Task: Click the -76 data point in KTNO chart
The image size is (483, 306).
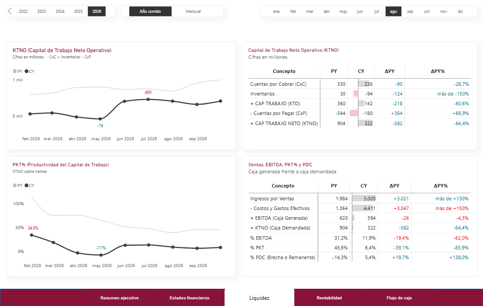Action: [100, 119]
